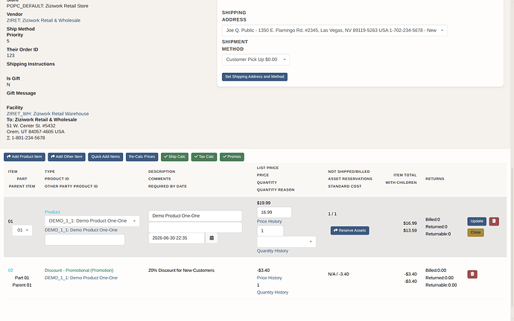The height and width of the screenshot is (321, 514).
Task: Open vendor link ZIRET: Ziziwork Retail & Wholesale
Action: [43, 20]
